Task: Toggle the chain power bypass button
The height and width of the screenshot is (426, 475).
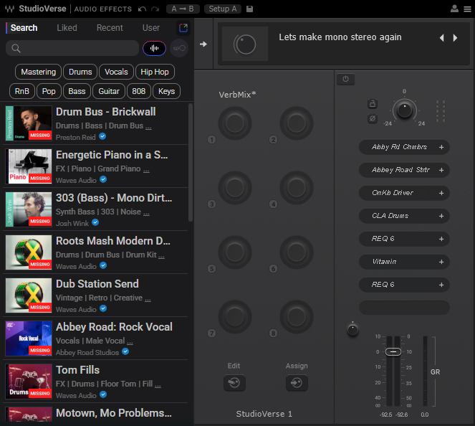Action: [345, 79]
